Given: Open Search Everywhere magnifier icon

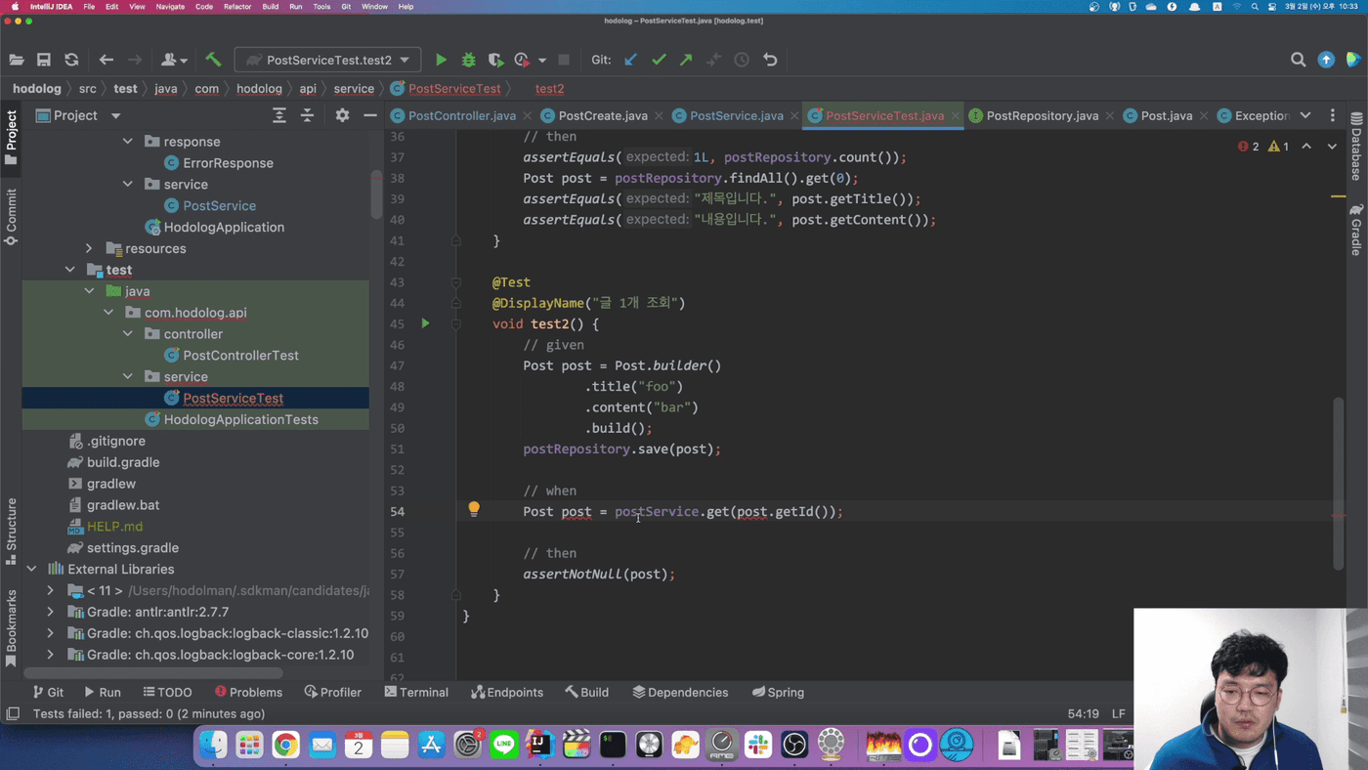Looking at the screenshot, I should click(x=1298, y=60).
